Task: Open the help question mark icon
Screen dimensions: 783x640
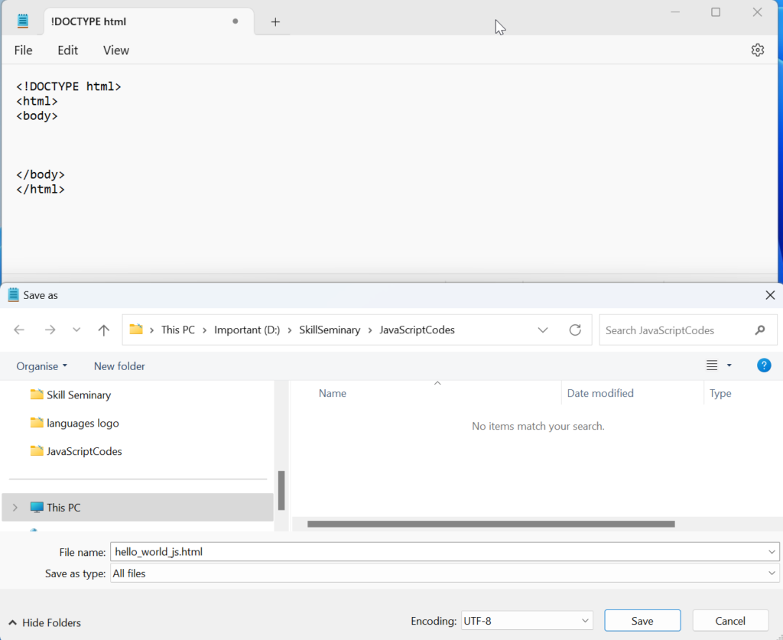Action: tap(764, 365)
